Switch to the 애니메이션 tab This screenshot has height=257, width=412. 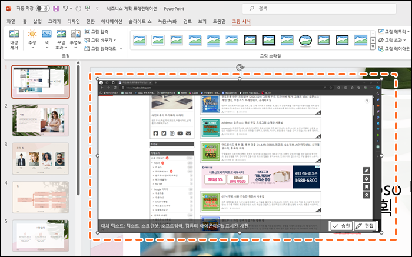click(x=112, y=21)
